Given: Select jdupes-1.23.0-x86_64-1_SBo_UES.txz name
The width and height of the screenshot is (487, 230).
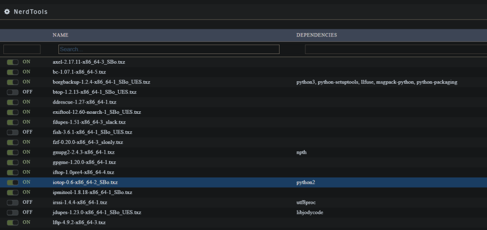Looking at the screenshot, I should tap(97, 212).
